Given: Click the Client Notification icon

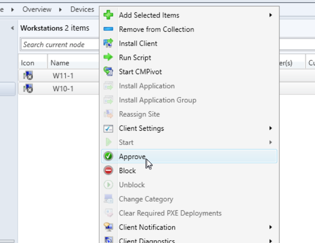Looking at the screenshot, I should coord(108,227).
